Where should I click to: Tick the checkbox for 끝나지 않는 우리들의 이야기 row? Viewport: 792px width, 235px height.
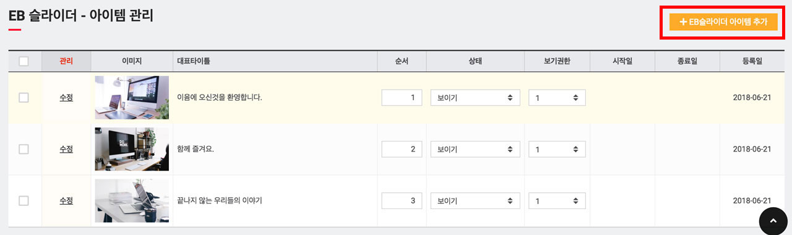coord(24,201)
